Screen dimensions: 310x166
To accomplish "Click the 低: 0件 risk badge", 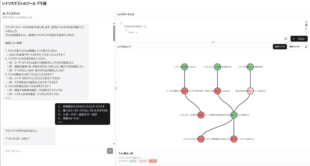I will pyautogui.click(x=133, y=161).
